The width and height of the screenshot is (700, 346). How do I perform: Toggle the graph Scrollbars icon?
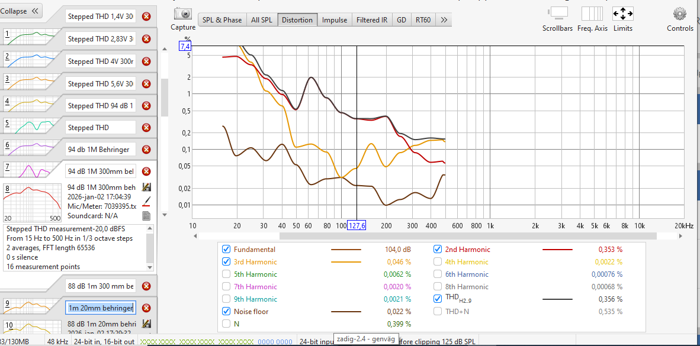(x=557, y=14)
